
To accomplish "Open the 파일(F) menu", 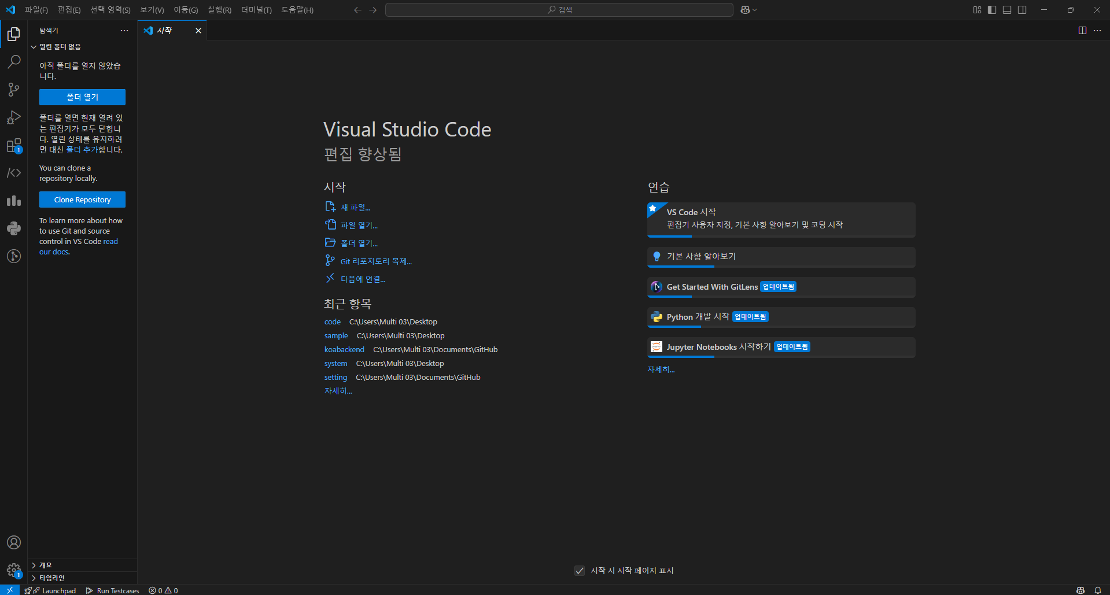I will [36, 10].
